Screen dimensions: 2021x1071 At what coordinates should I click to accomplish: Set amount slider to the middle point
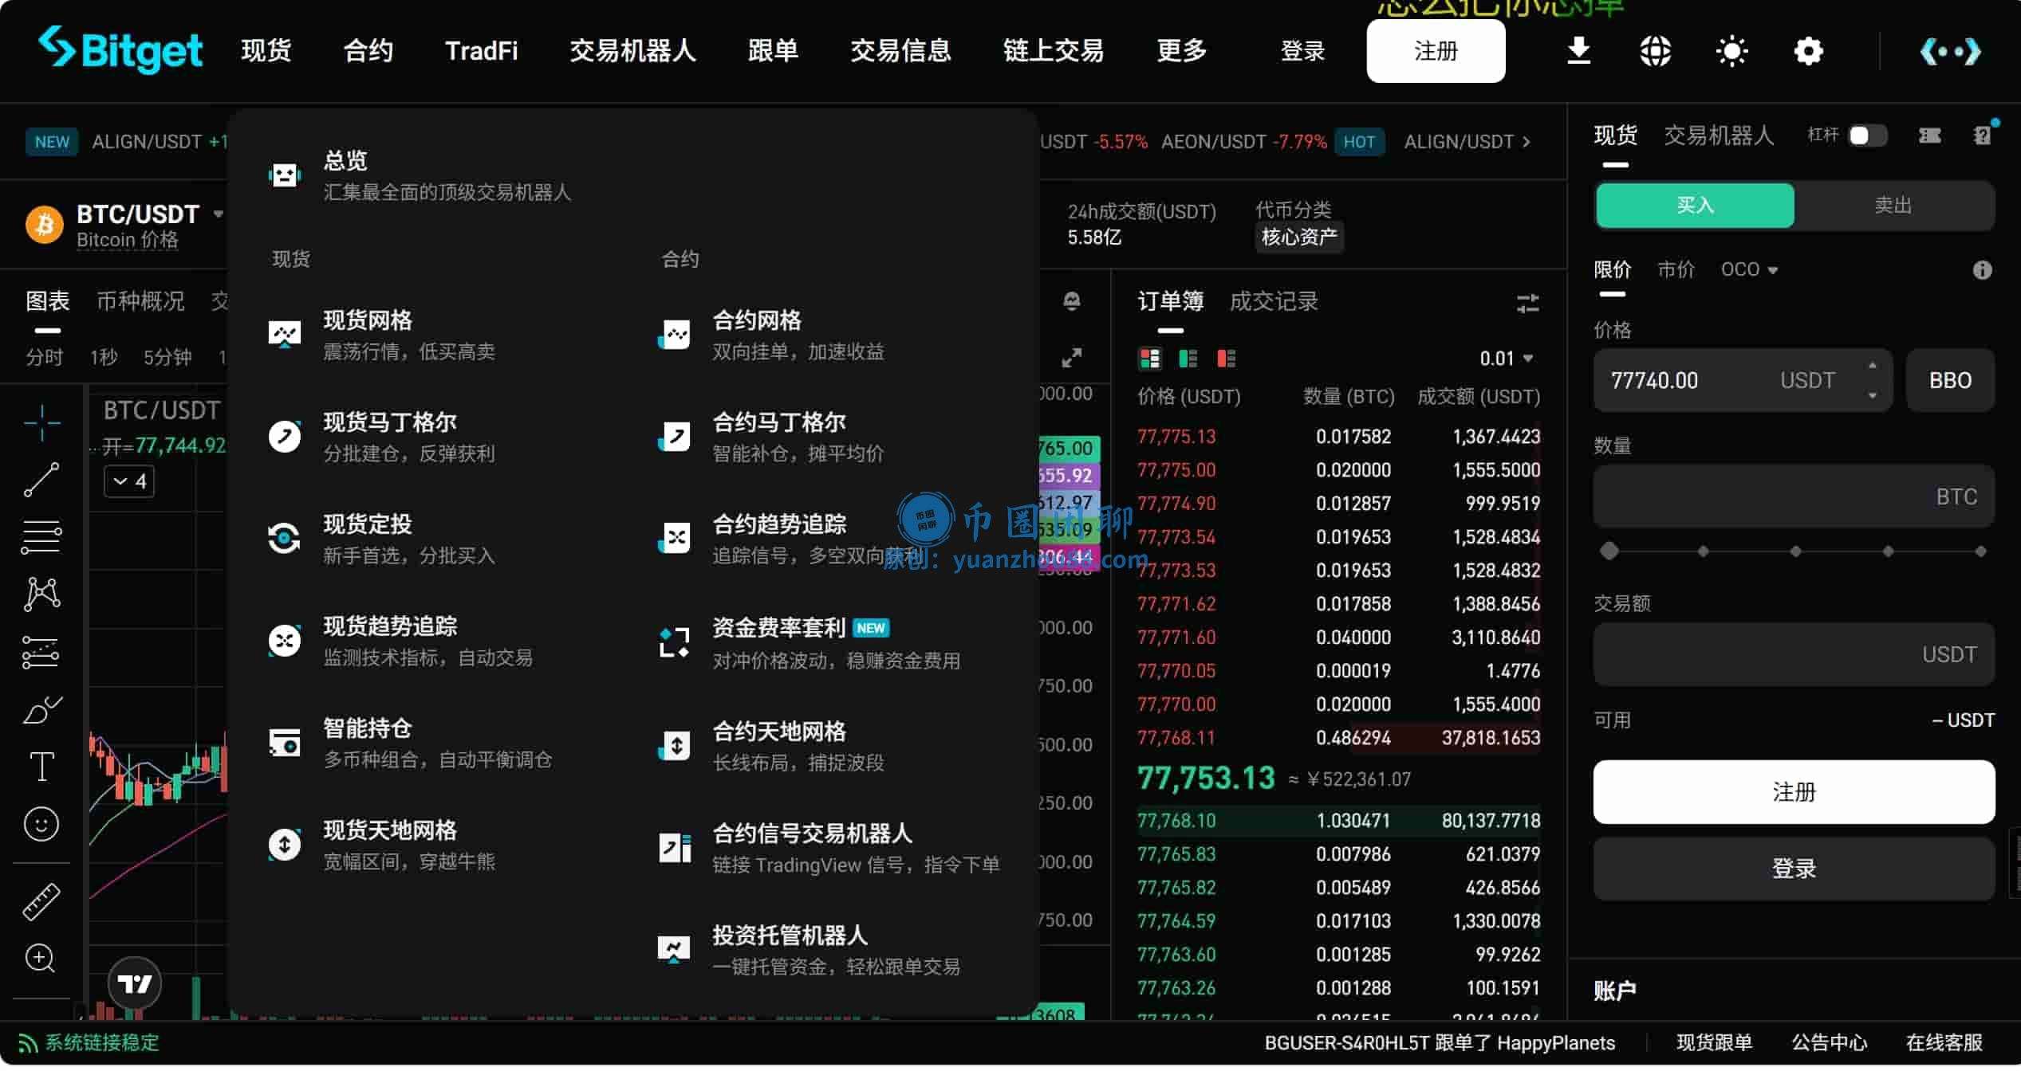tap(1795, 551)
